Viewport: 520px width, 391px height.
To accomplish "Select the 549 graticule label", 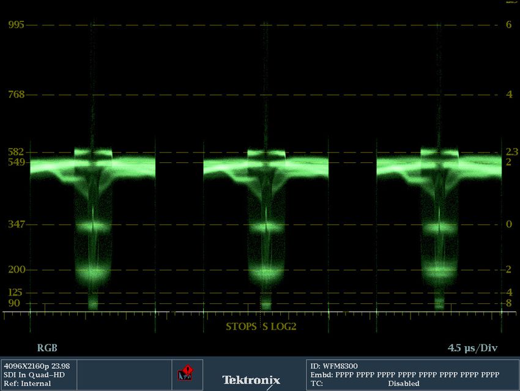I will pyautogui.click(x=17, y=162).
